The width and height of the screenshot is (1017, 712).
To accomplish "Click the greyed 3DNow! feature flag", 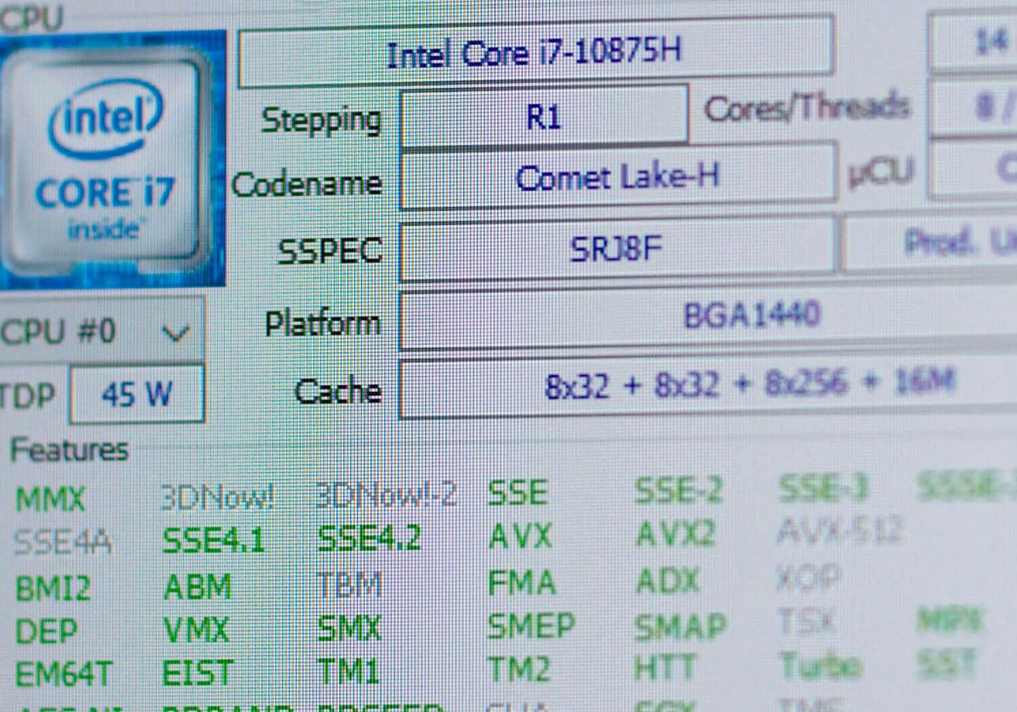I will (x=217, y=498).
